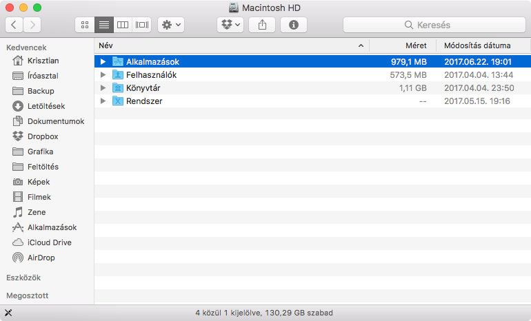Expand the Könyvtár folder triangle

click(x=103, y=88)
